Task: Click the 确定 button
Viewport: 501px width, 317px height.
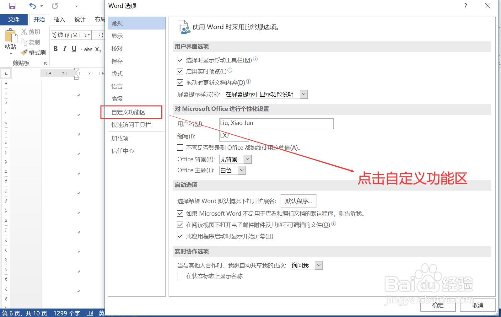Action: 438,305
